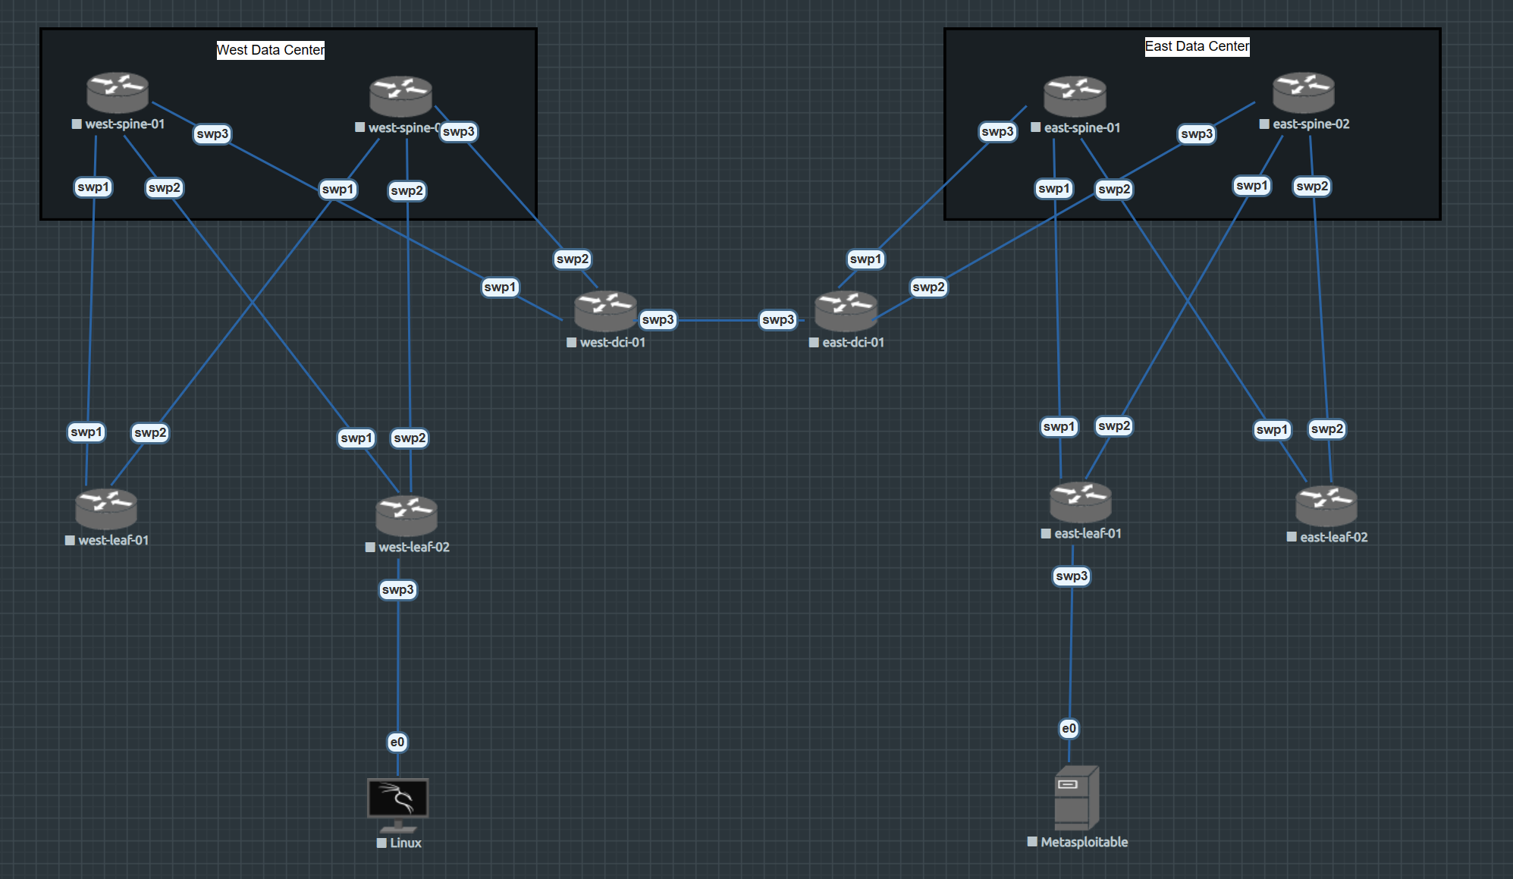
Task: Select swp3 port label on west-dci-01
Action: tap(658, 319)
